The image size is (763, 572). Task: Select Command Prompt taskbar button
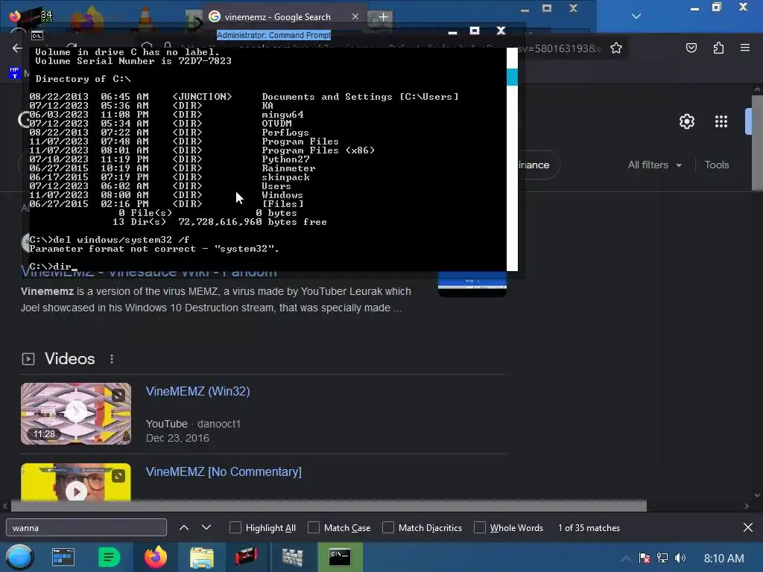(x=340, y=557)
